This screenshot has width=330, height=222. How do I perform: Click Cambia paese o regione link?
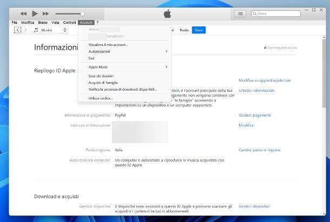[260, 150]
